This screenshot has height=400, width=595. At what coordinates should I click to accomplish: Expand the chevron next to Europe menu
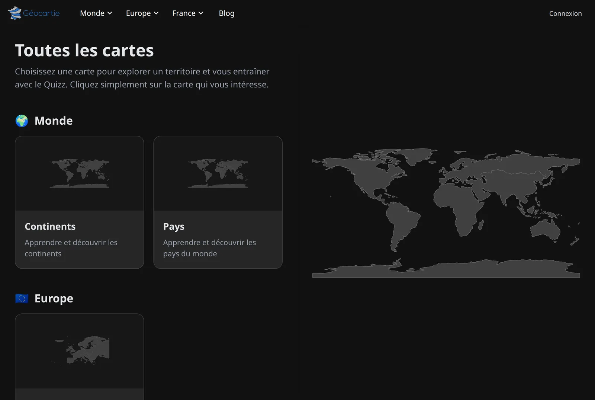click(156, 13)
